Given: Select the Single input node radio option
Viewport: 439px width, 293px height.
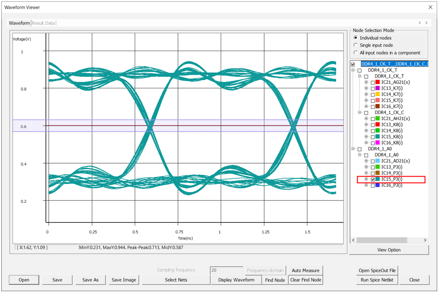Looking at the screenshot, I should click(355, 45).
